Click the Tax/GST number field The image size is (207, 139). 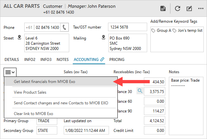coord(127,27)
